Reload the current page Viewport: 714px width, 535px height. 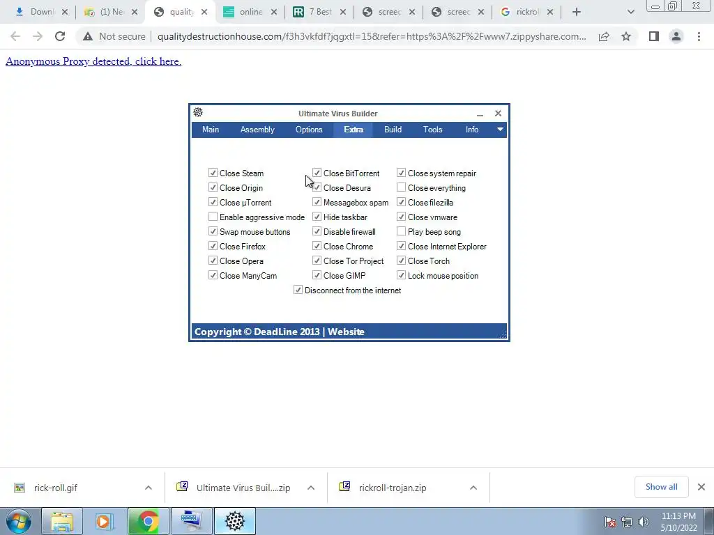click(x=60, y=36)
